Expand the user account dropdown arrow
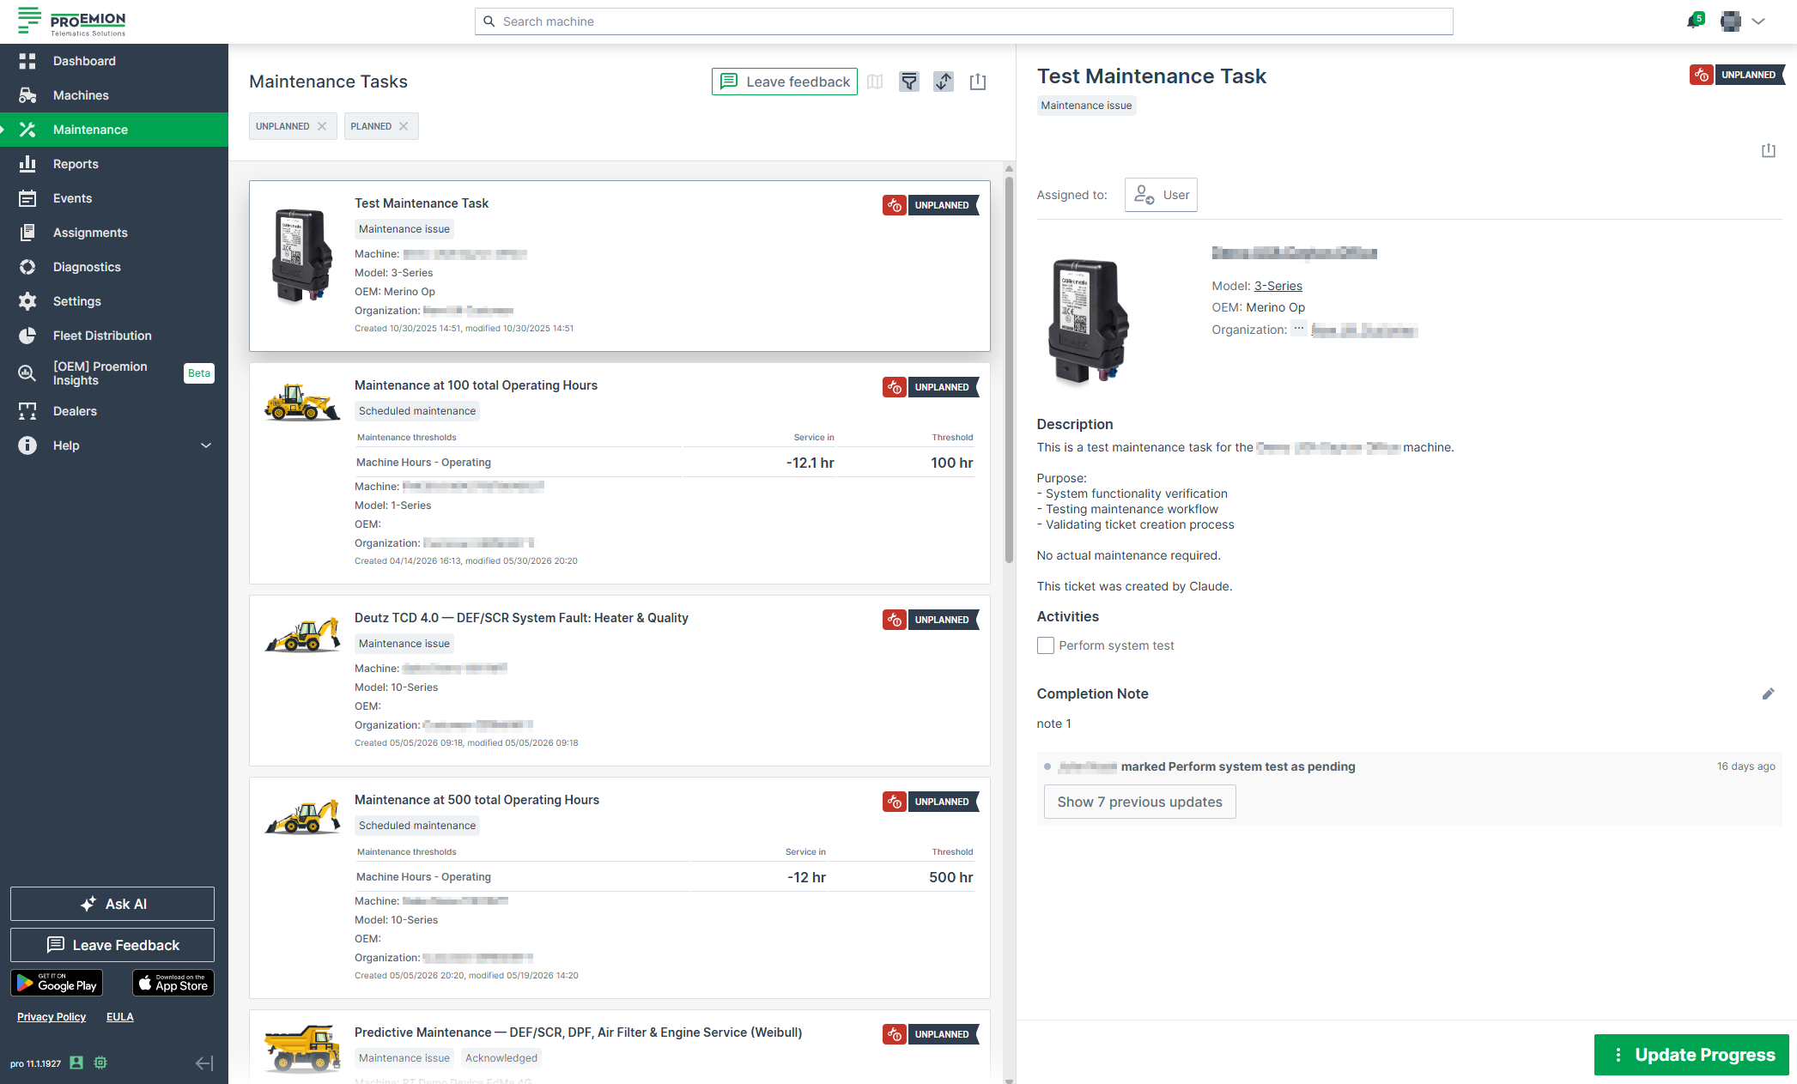Image resolution: width=1797 pixels, height=1084 pixels. pos(1758,21)
